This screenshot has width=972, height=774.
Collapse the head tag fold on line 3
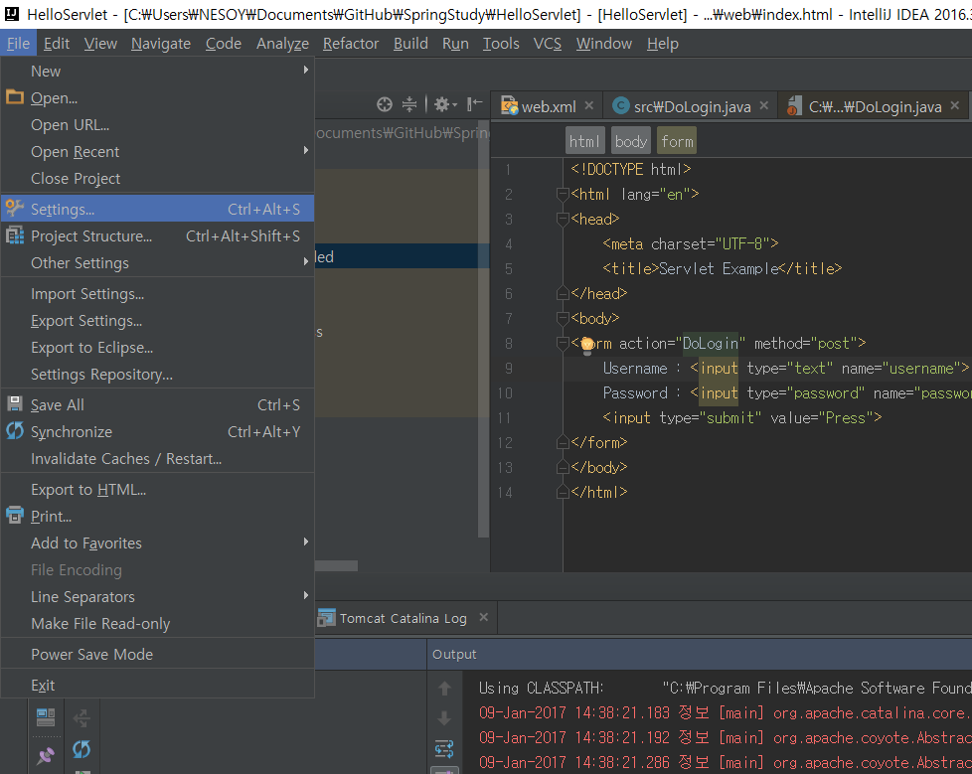(x=563, y=220)
